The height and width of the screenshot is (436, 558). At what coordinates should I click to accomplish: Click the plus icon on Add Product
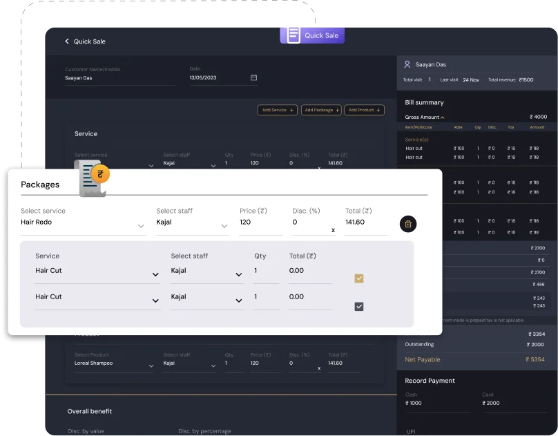379,110
